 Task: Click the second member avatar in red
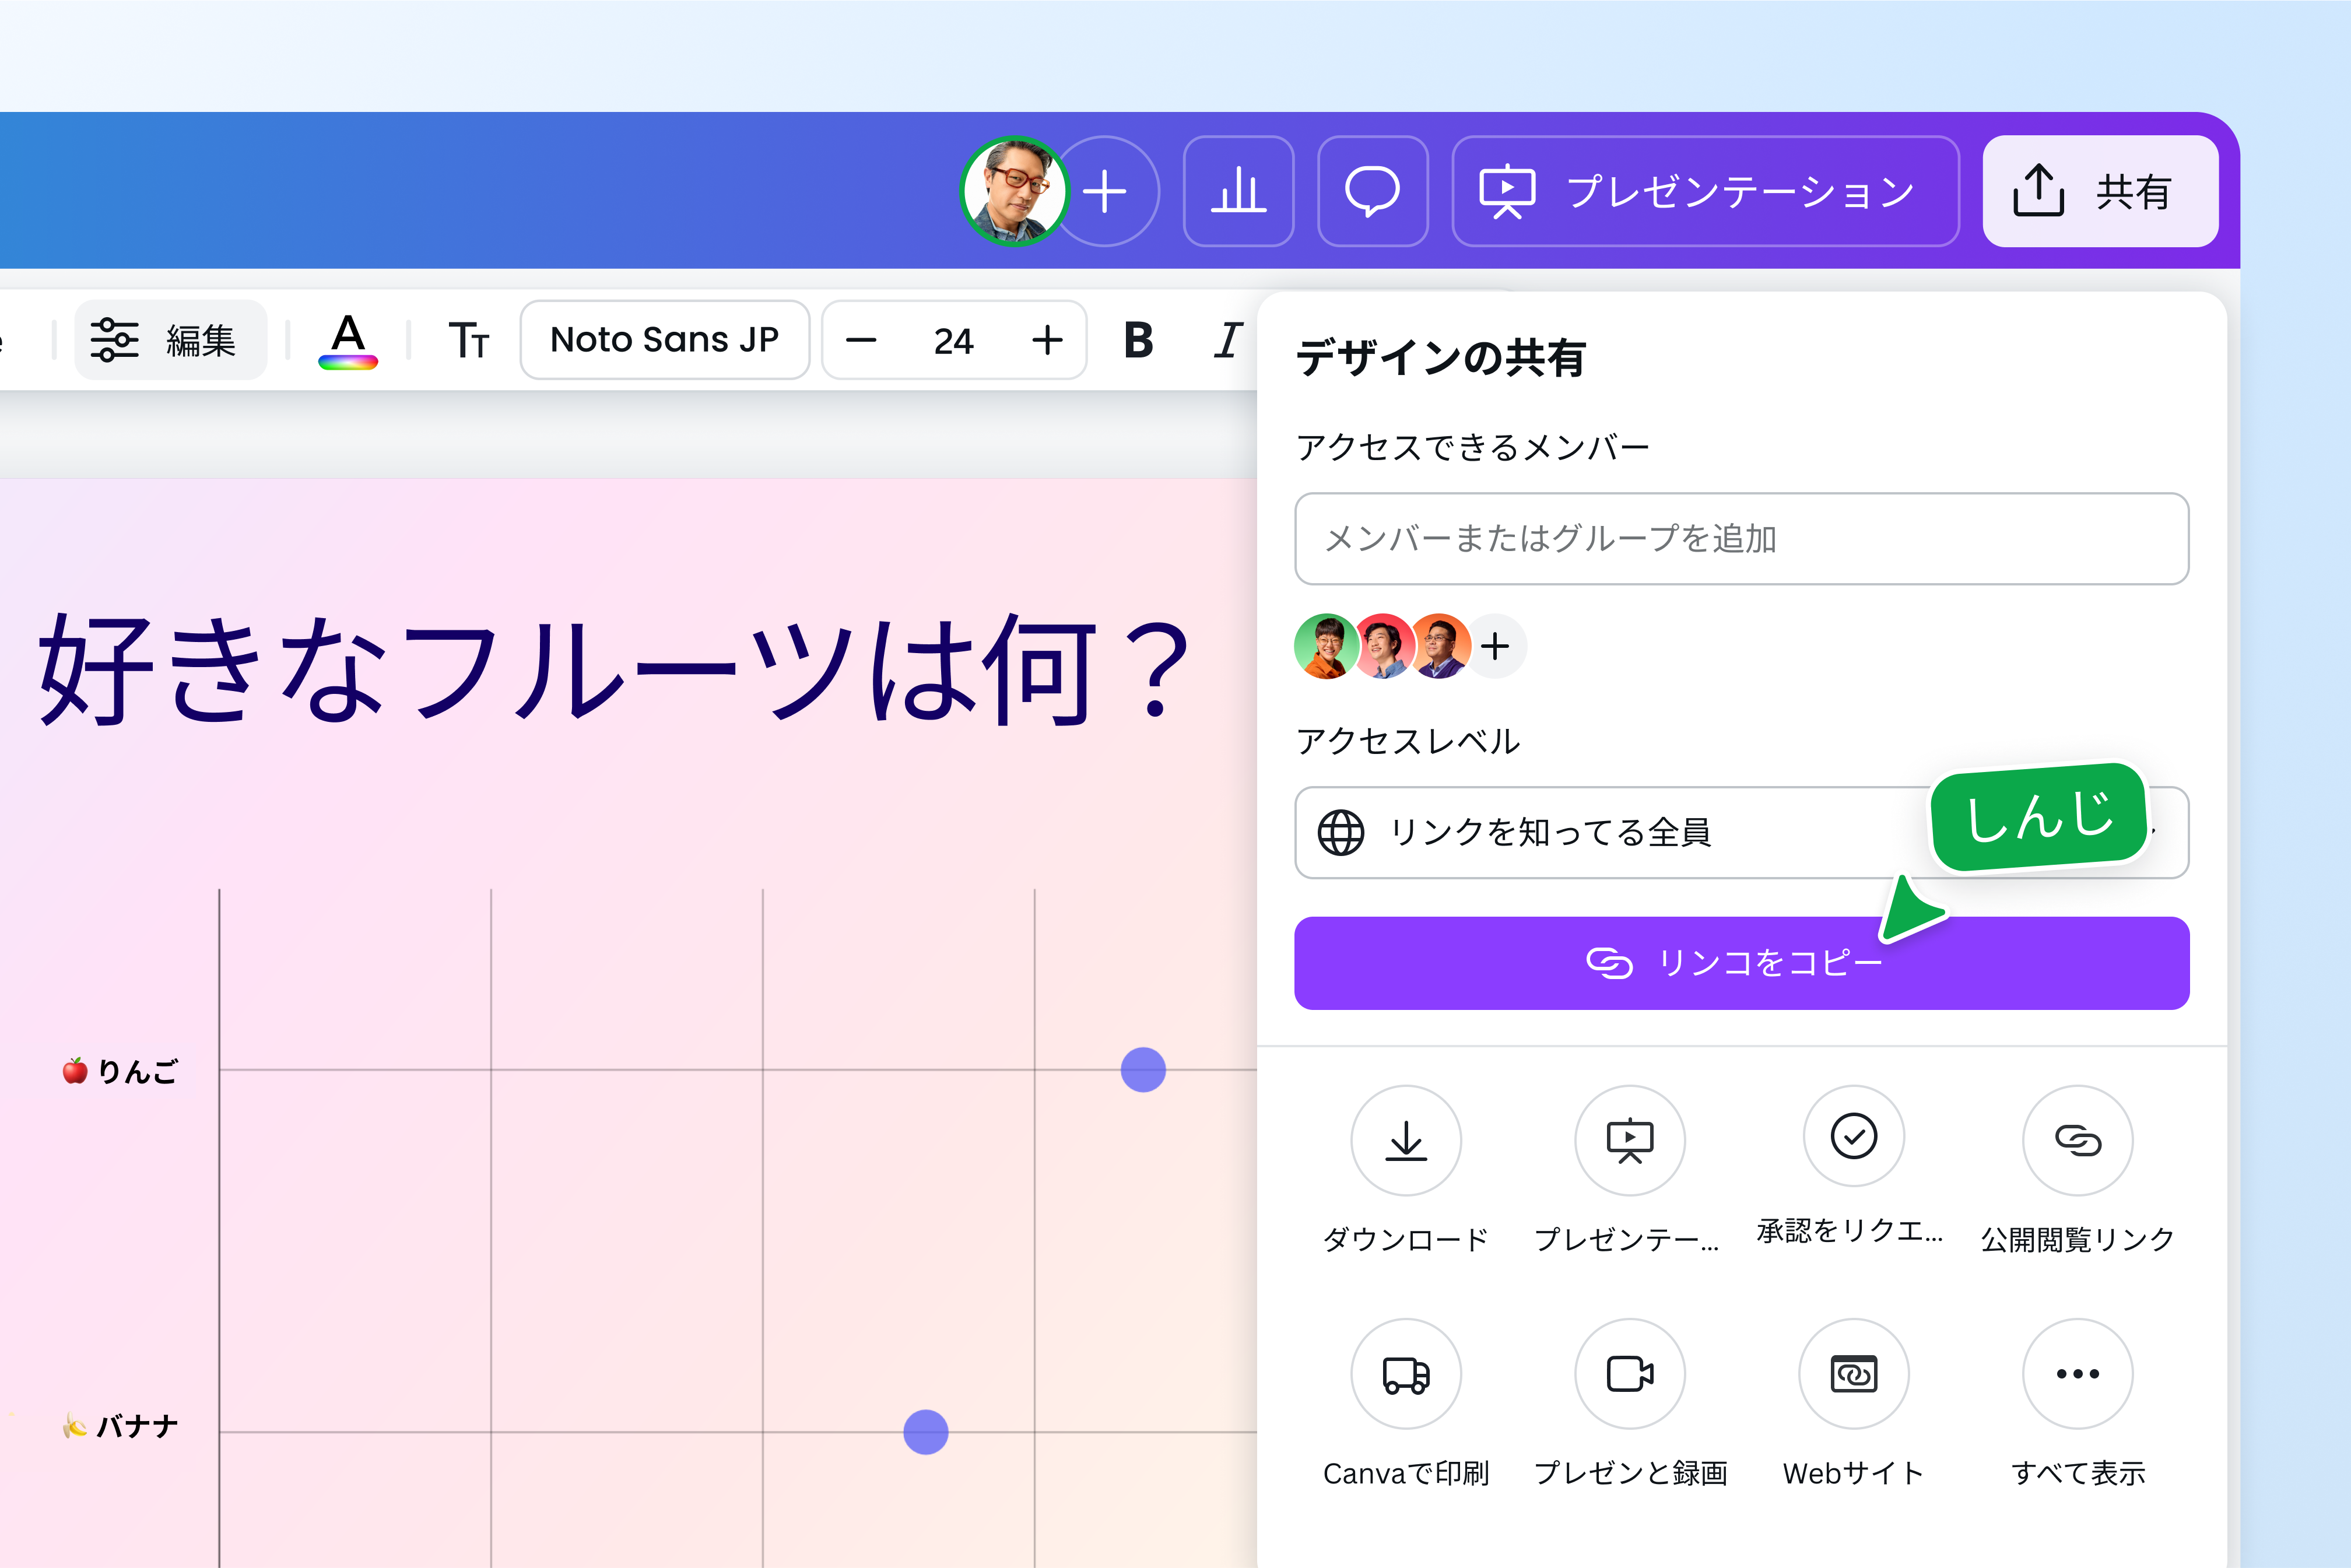pos(1383,646)
